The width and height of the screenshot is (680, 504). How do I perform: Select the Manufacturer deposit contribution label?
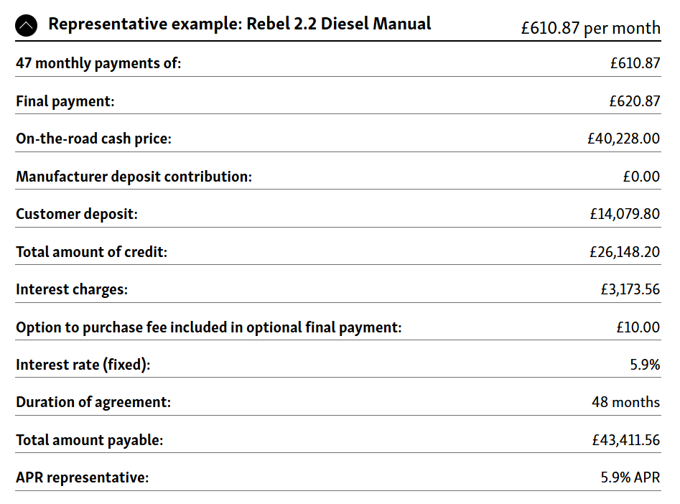coord(134,177)
